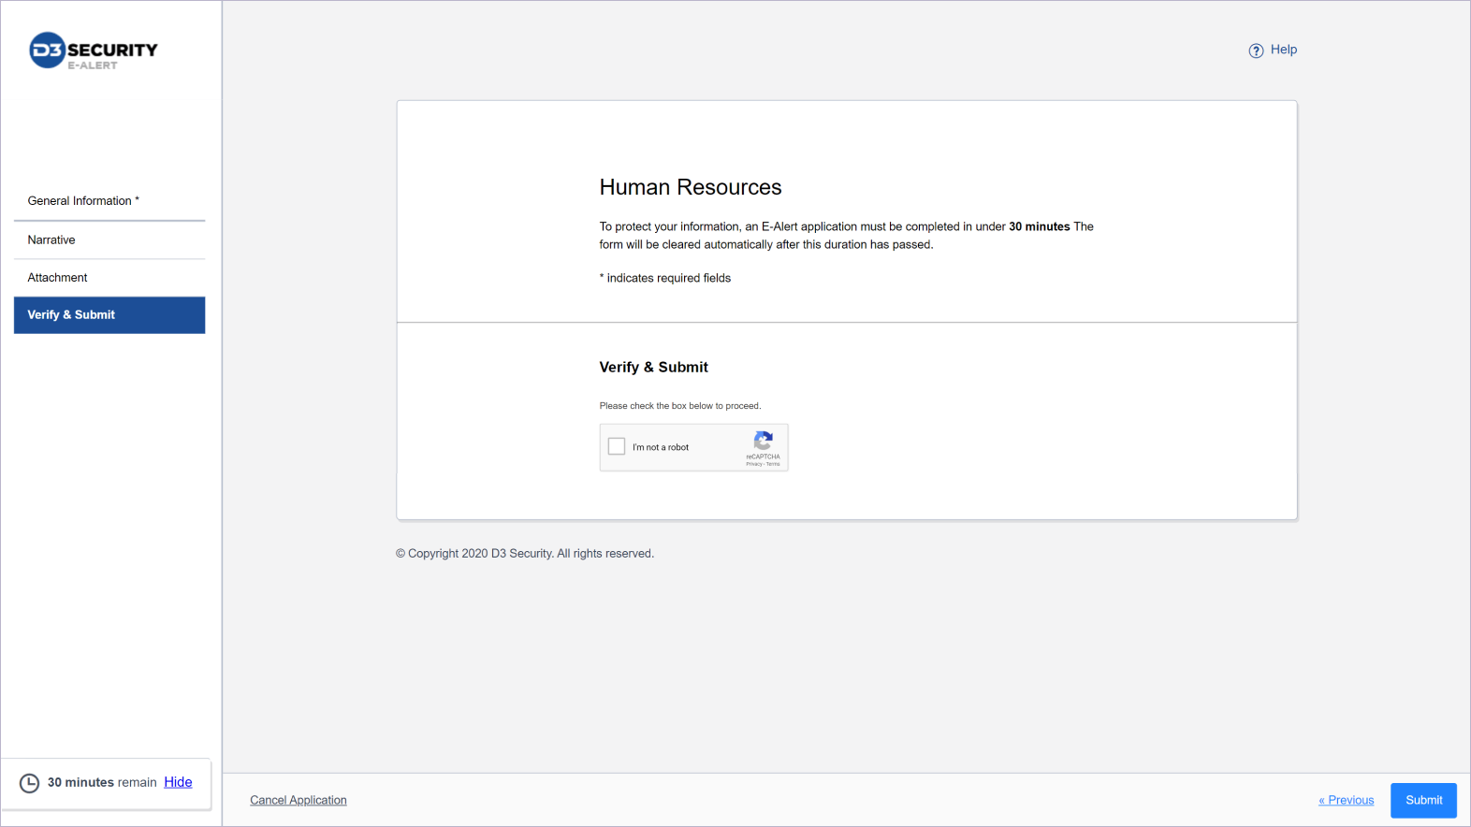Click the "30 minutes remain" timer text

[x=102, y=783]
